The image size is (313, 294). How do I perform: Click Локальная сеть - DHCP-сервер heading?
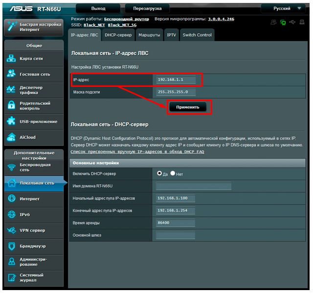(110, 125)
